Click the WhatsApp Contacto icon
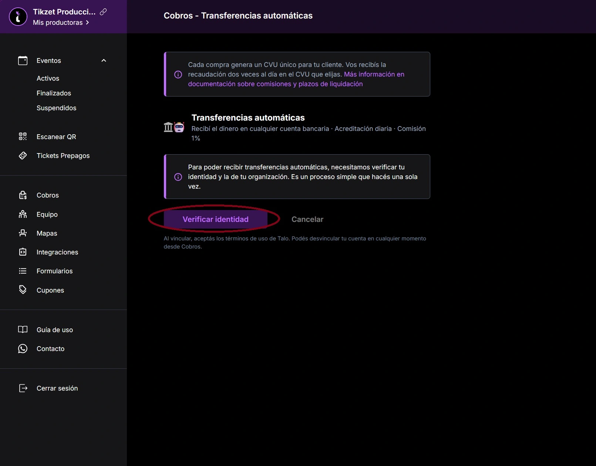Image resolution: width=596 pixels, height=466 pixels. [x=23, y=348]
